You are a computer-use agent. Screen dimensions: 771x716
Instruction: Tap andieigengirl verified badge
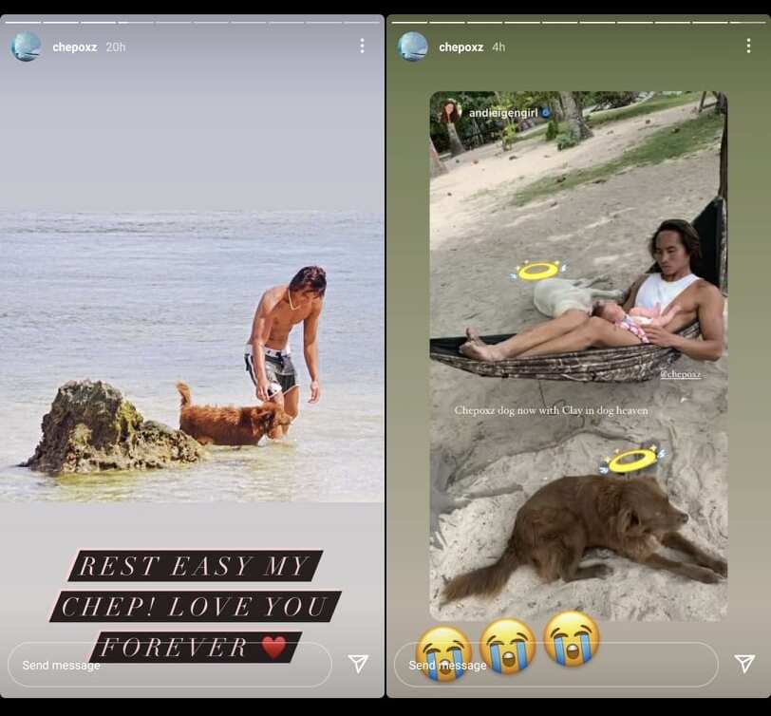click(546, 113)
